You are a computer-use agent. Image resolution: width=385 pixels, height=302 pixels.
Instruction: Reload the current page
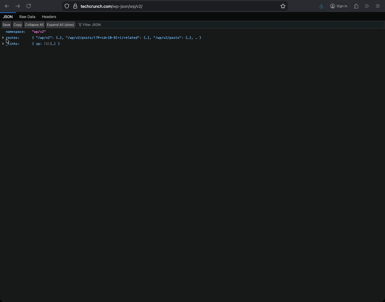tap(29, 6)
